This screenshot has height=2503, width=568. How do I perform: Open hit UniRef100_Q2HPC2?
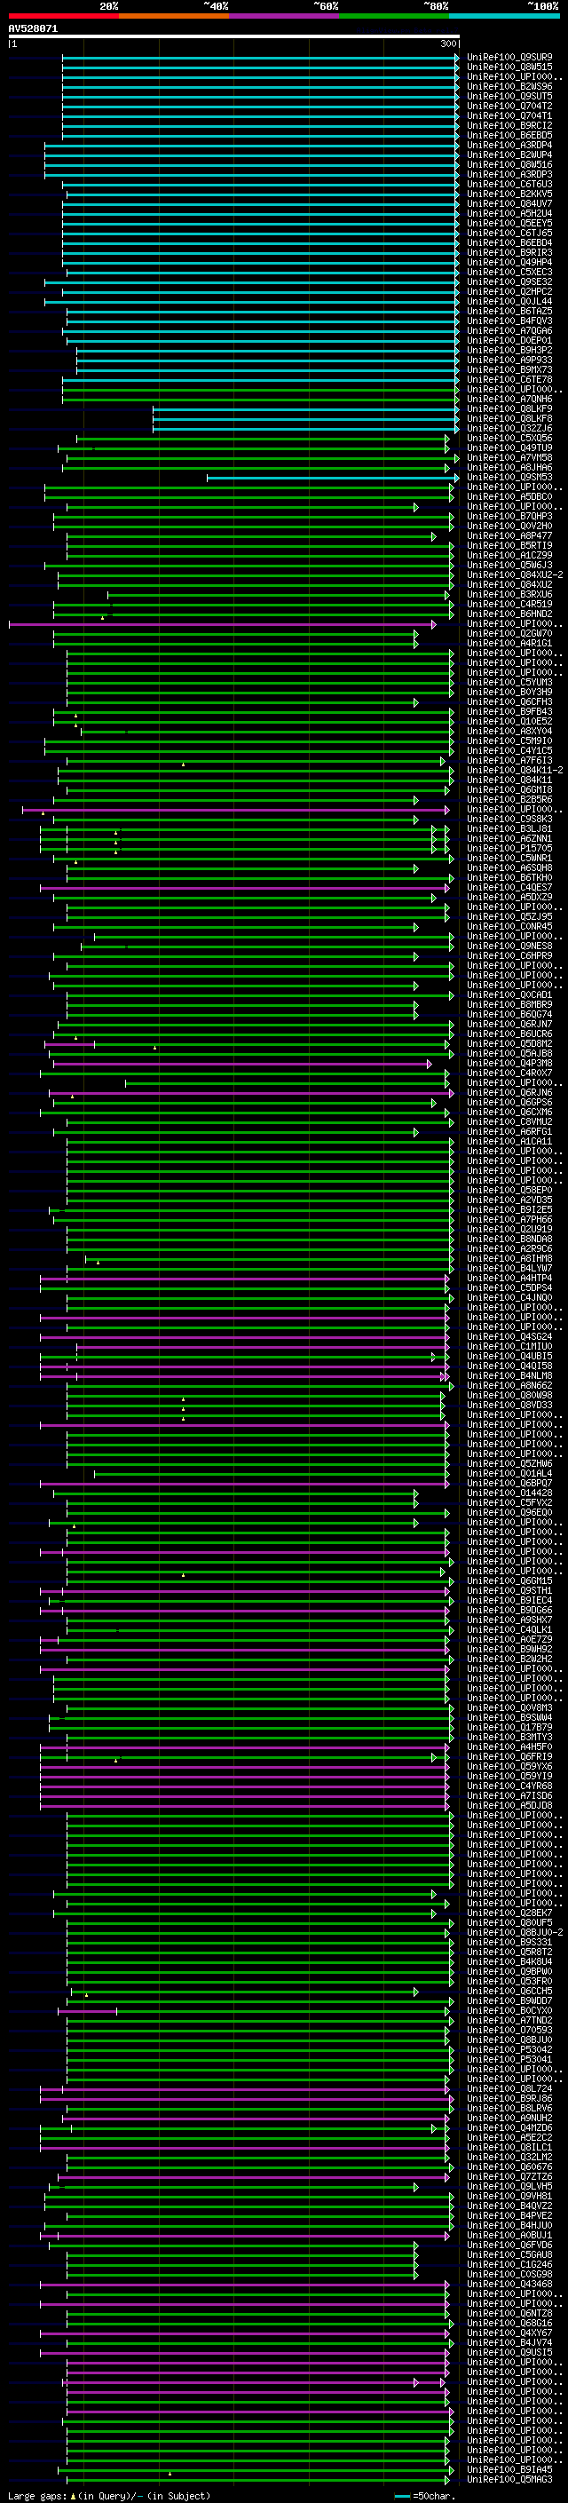click(x=509, y=291)
